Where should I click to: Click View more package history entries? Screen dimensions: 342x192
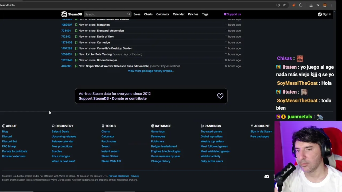point(151,71)
